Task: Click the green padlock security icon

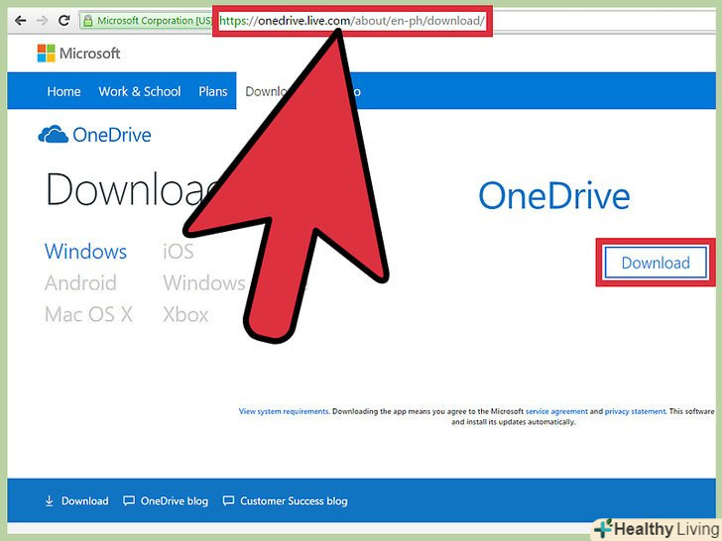Action: click(x=87, y=21)
